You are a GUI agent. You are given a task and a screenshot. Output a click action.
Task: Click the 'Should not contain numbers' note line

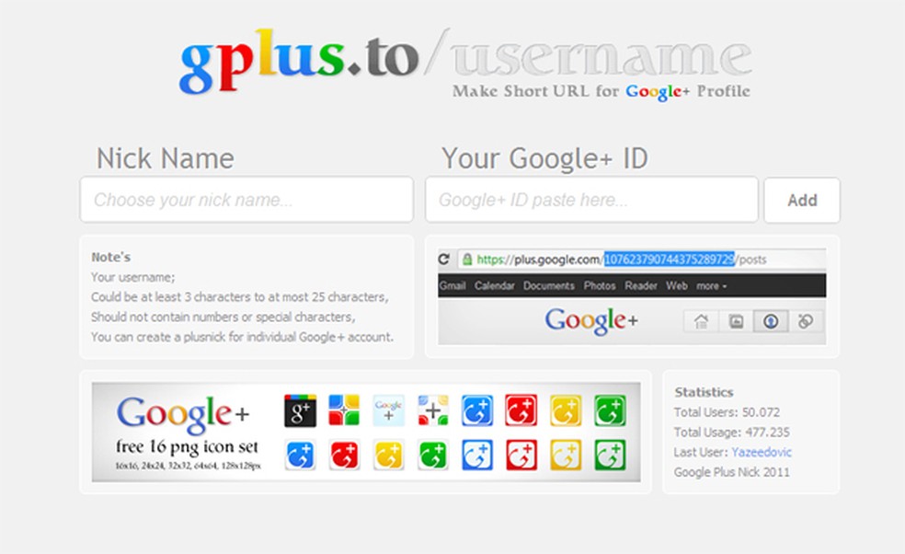tap(223, 317)
